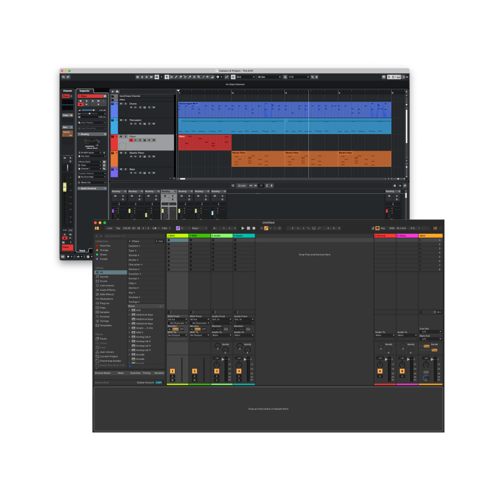Click the Link button in Ableton
Image resolution: width=494 pixels, height=494 pixels.
point(109,228)
